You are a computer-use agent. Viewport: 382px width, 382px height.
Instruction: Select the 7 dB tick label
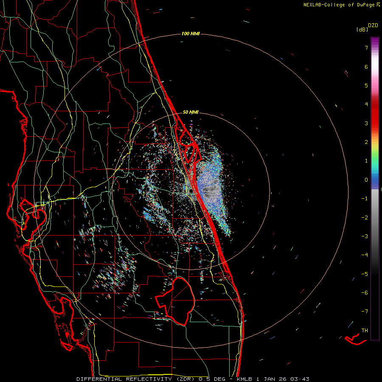tap(366, 48)
